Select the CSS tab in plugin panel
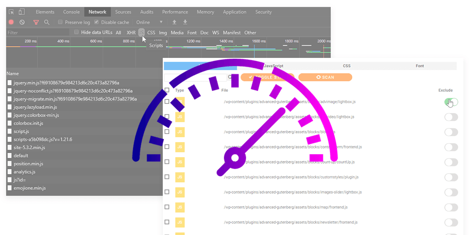Image resolution: width=470 pixels, height=235 pixels. pyautogui.click(x=346, y=66)
